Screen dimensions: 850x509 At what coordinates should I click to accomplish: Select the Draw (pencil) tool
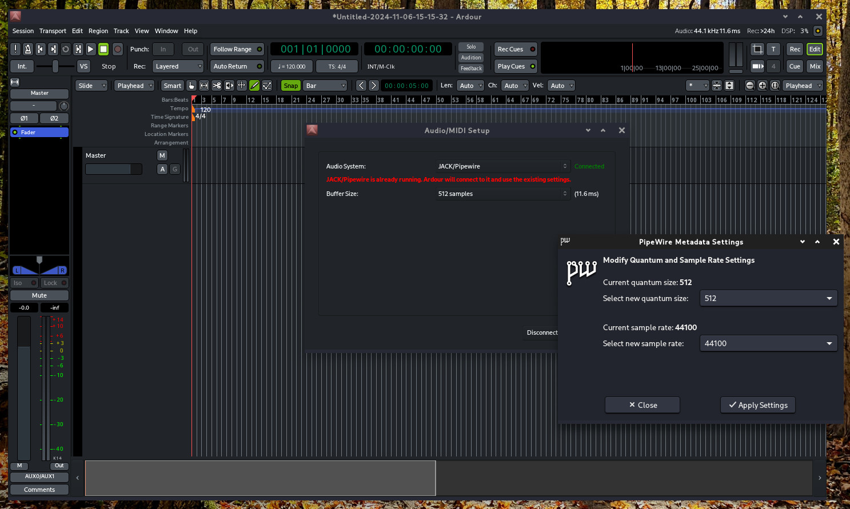[x=254, y=86]
